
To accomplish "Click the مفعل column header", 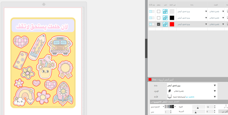I will [159, 5].
